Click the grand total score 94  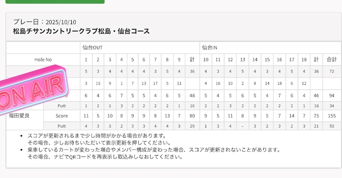[x=332, y=96]
